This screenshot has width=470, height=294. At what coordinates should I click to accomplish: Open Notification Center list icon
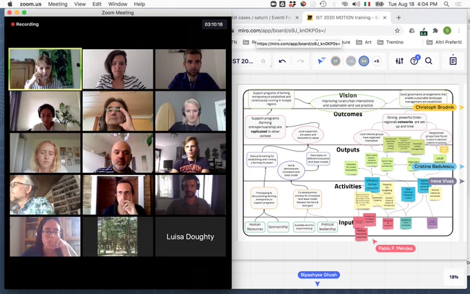[x=458, y=4]
